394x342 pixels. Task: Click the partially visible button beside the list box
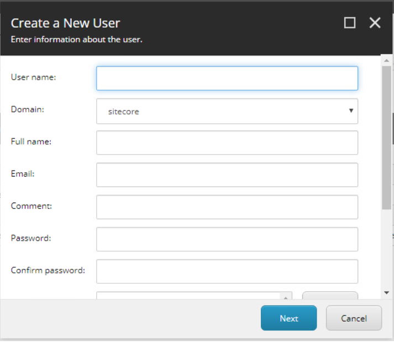pyautogui.click(x=330, y=296)
